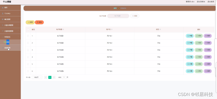Click the 查询 search button
Image resolution: width=217 pixels, height=99 pixels.
pyautogui.click(x=135, y=16)
